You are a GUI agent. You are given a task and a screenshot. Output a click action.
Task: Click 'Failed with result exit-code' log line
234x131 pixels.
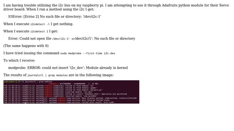pos(60,102)
